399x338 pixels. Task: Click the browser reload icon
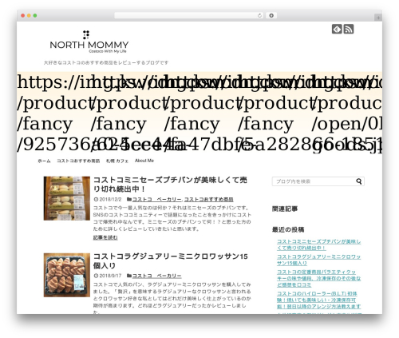pyautogui.click(x=259, y=15)
